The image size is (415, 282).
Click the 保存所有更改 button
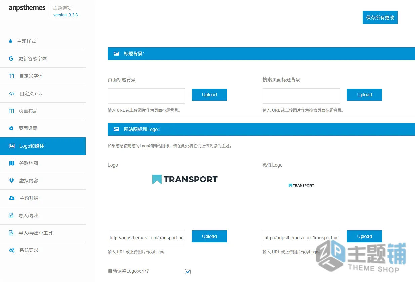pyautogui.click(x=380, y=17)
